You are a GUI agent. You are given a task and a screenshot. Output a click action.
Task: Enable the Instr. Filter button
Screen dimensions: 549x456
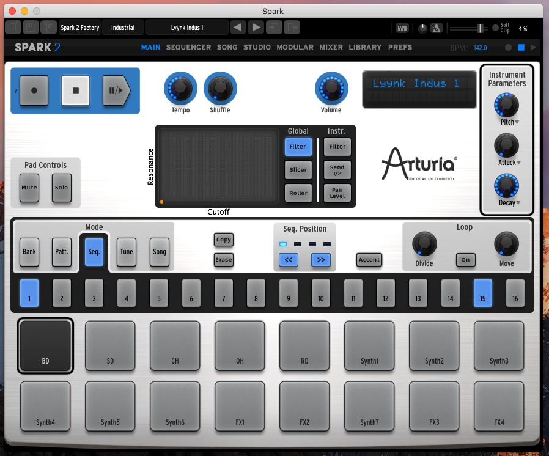(x=337, y=147)
